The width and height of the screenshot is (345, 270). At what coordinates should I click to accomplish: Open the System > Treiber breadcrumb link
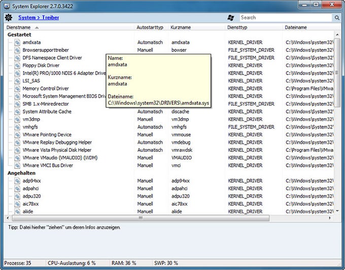tap(39, 18)
